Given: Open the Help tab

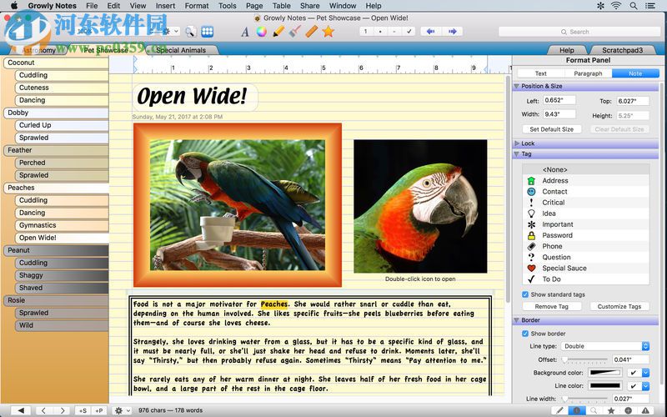Looking at the screenshot, I should tap(567, 50).
